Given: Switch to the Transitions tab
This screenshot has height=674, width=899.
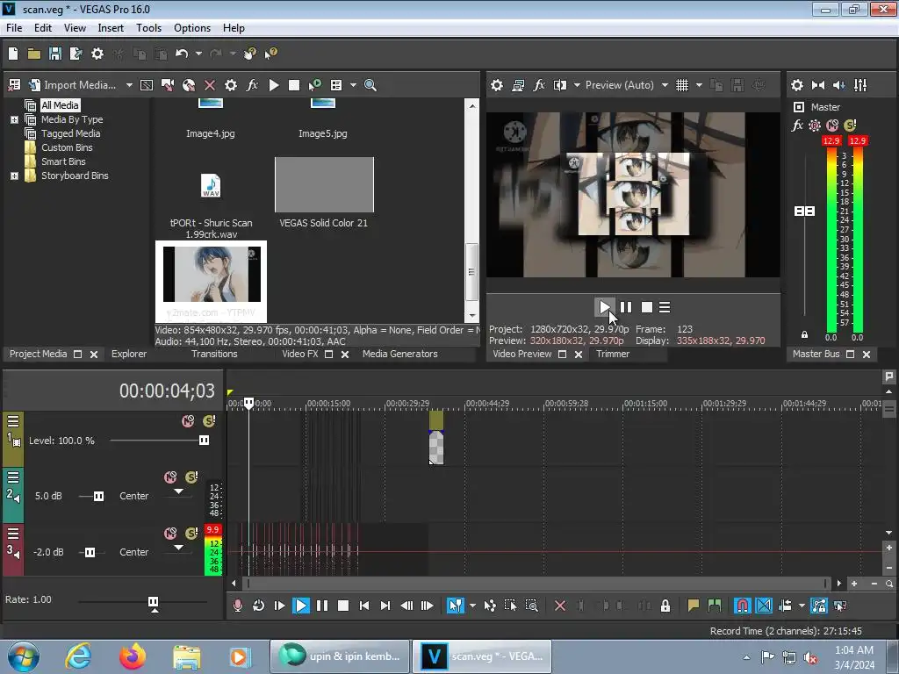Looking at the screenshot, I should tap(214, 354).
